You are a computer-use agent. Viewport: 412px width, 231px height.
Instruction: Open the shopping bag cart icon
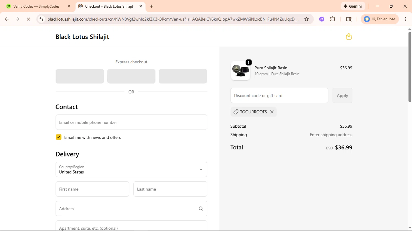click(349, 37)
